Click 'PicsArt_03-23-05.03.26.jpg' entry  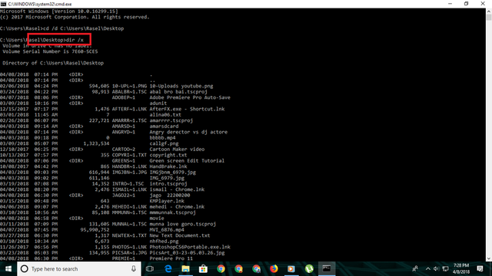(187, 253)
